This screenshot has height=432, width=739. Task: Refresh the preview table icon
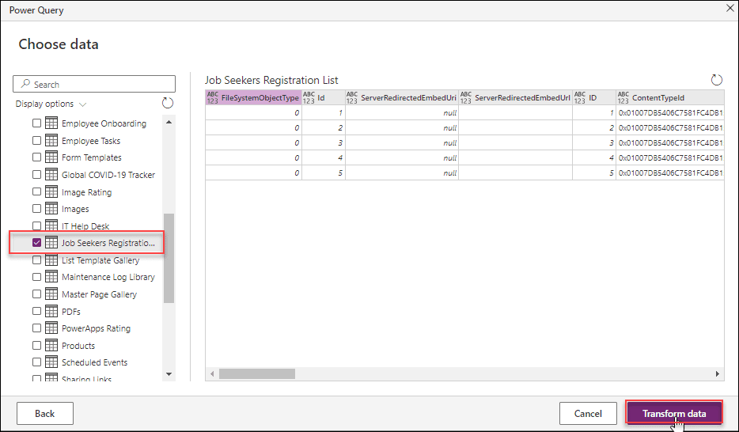point(716,80)
